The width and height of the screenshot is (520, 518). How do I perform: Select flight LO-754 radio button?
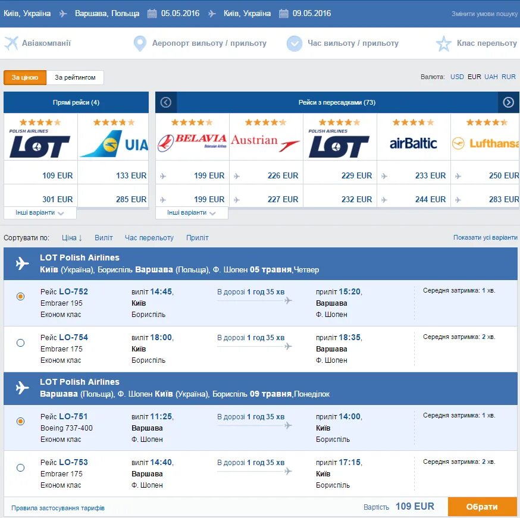(x=21, y=343)
